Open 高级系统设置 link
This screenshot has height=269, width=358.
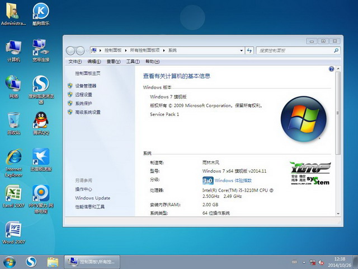[88, 112]
